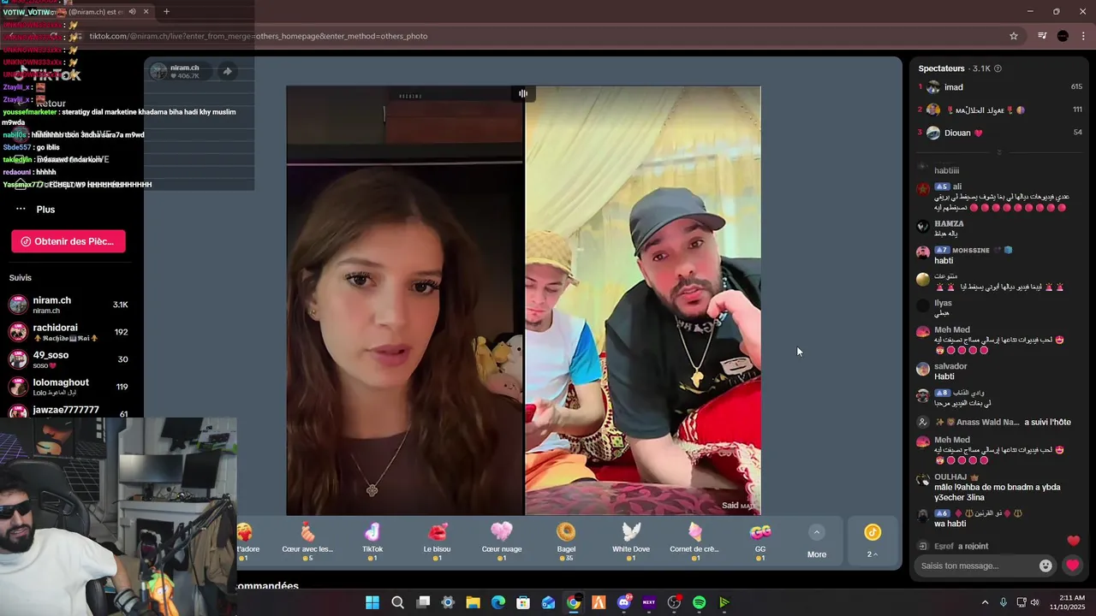The width and height of the screenshot is (1096, 616).
Task: Open File Explorer from taskbar
Action: pos(473,602)
